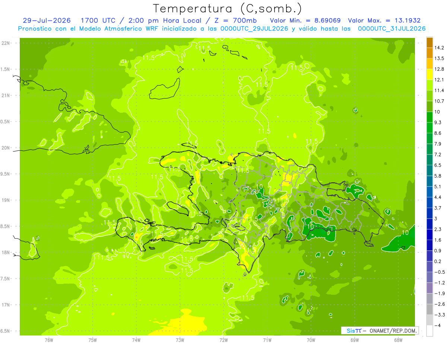The width and height of the screenshot is (447, 345).
Task: Click the yellow swatch between 12.8 and 12.1
Action: click(x=429, y=74)
